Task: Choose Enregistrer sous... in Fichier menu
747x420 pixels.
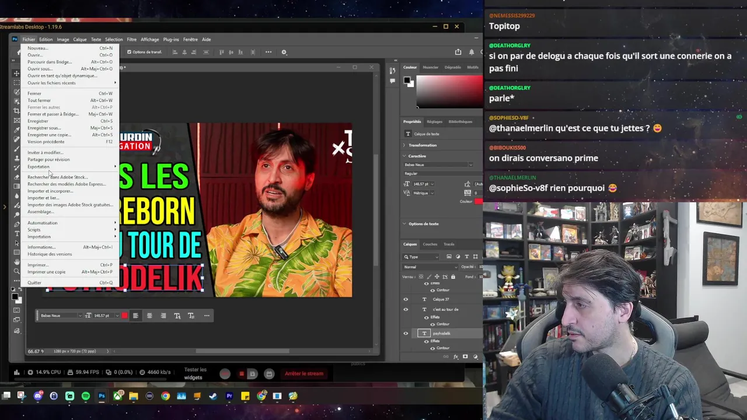Action: [x=44, y=128]
